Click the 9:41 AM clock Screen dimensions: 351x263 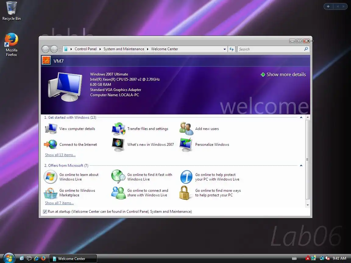coord(339,258)
